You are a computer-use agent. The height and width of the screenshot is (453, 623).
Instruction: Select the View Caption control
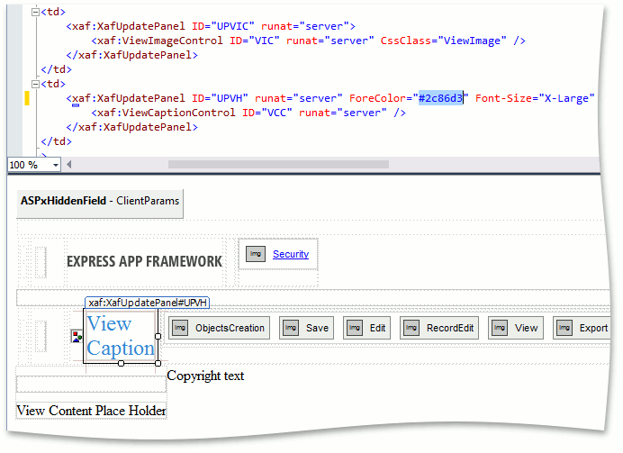click(x=121, y=336)
